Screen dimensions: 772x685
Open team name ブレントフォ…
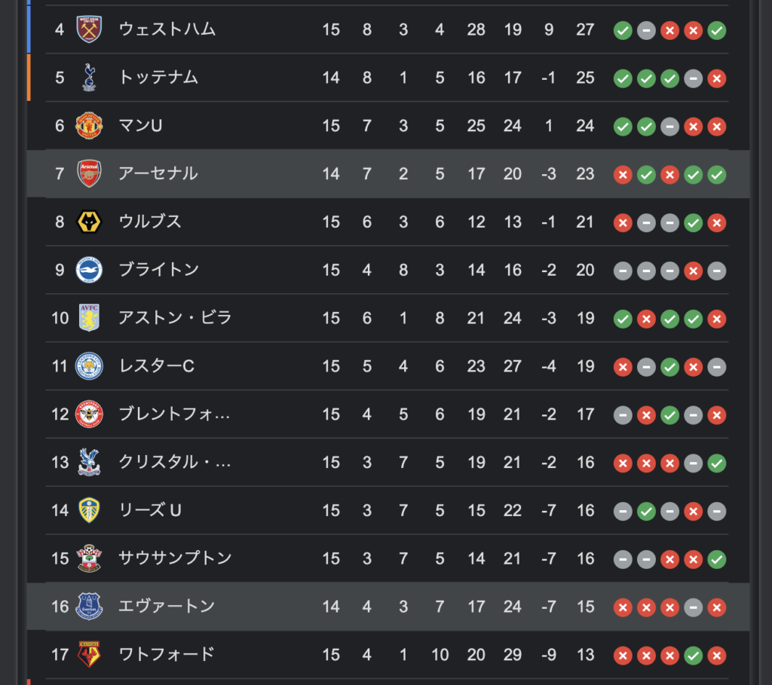[x=174, y=414]
